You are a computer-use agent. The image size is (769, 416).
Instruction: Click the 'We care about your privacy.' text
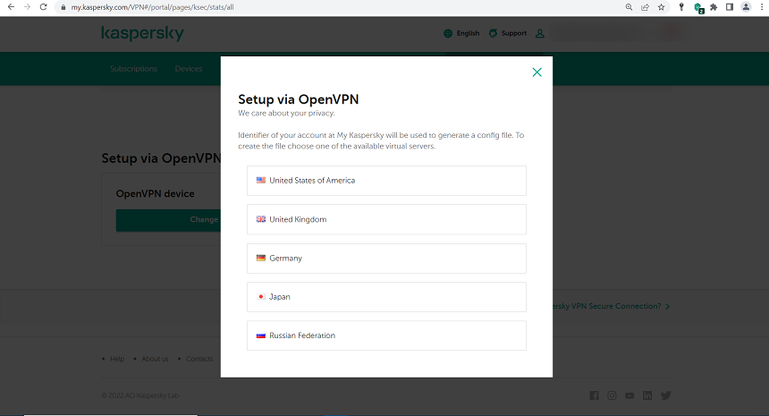click(x=286, y=114)
